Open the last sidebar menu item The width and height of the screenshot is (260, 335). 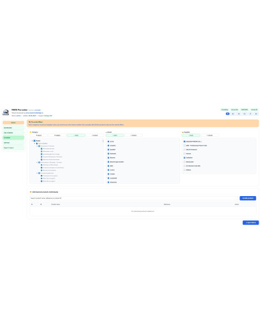[14, 148]
